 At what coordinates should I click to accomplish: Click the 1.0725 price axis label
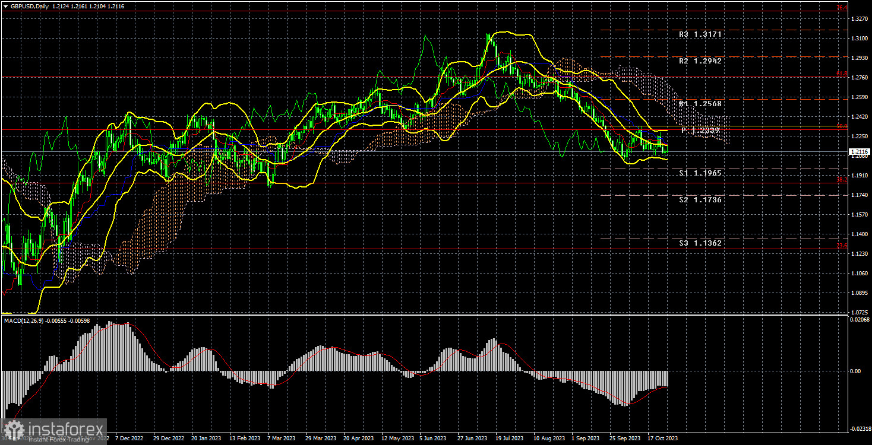[x=860, y=312]
